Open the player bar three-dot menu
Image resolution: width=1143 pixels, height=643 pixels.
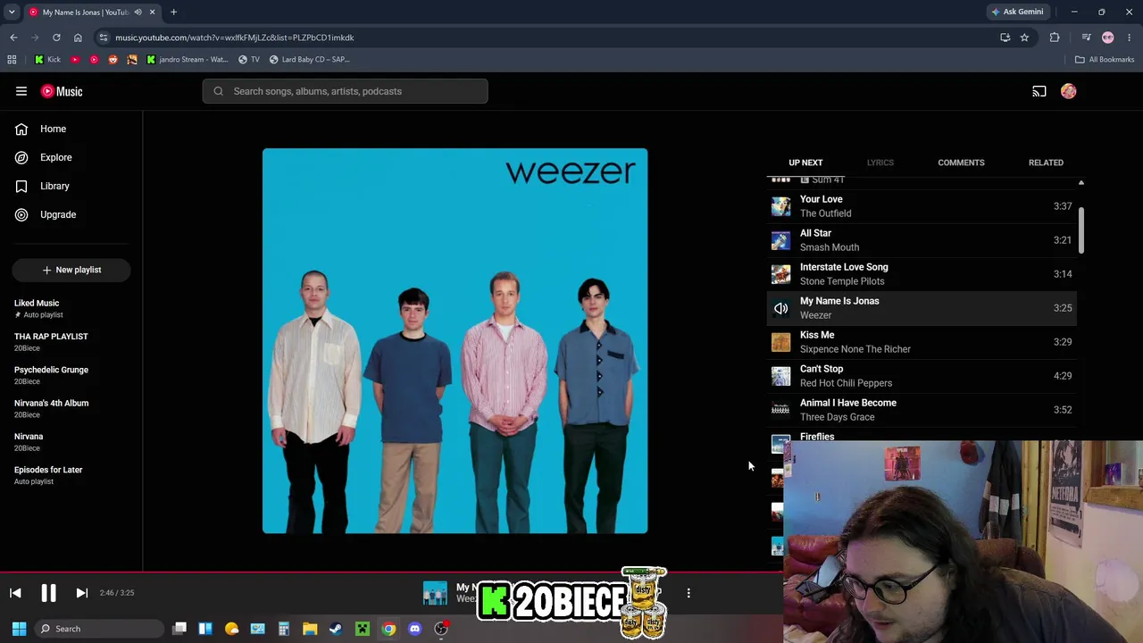[x=688, y=593]
